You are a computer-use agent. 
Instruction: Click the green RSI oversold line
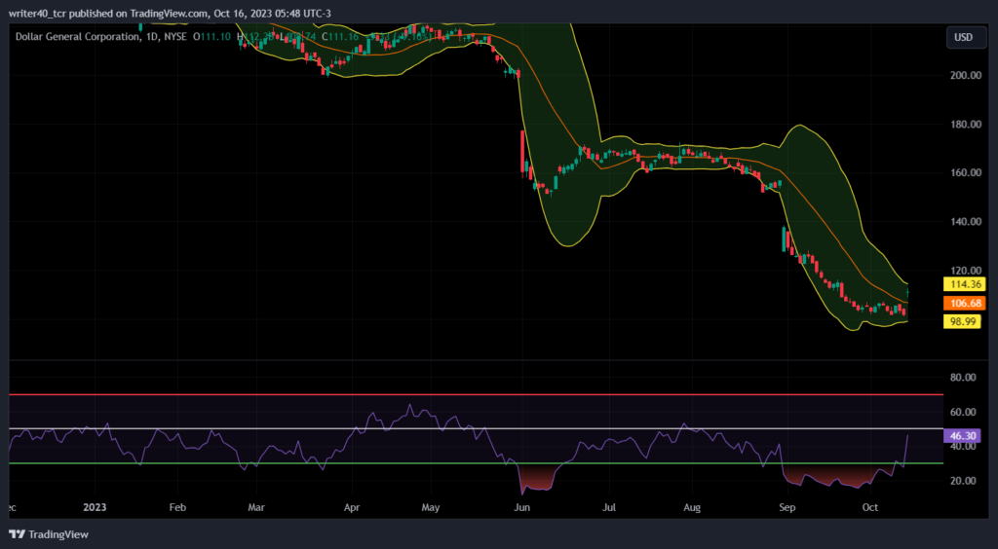pos(476,463)
